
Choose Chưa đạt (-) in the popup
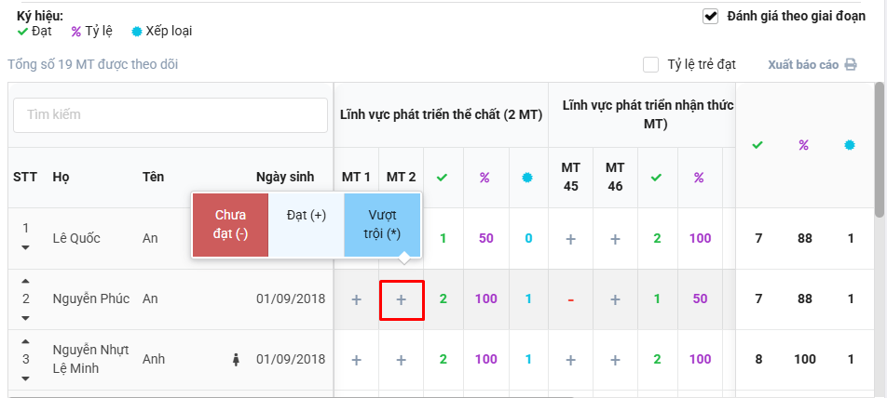pos(230,224)
